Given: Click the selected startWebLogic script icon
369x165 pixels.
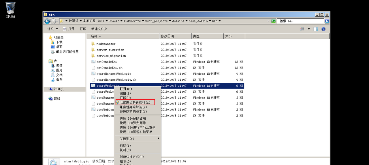Looking at the screenshot, I should pos(93,86).
